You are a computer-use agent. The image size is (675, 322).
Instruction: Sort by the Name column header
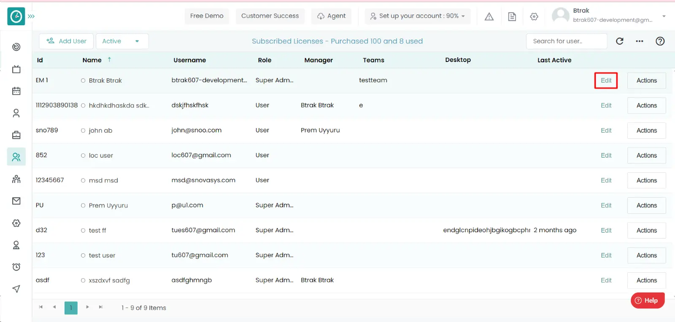pos(92,60)
